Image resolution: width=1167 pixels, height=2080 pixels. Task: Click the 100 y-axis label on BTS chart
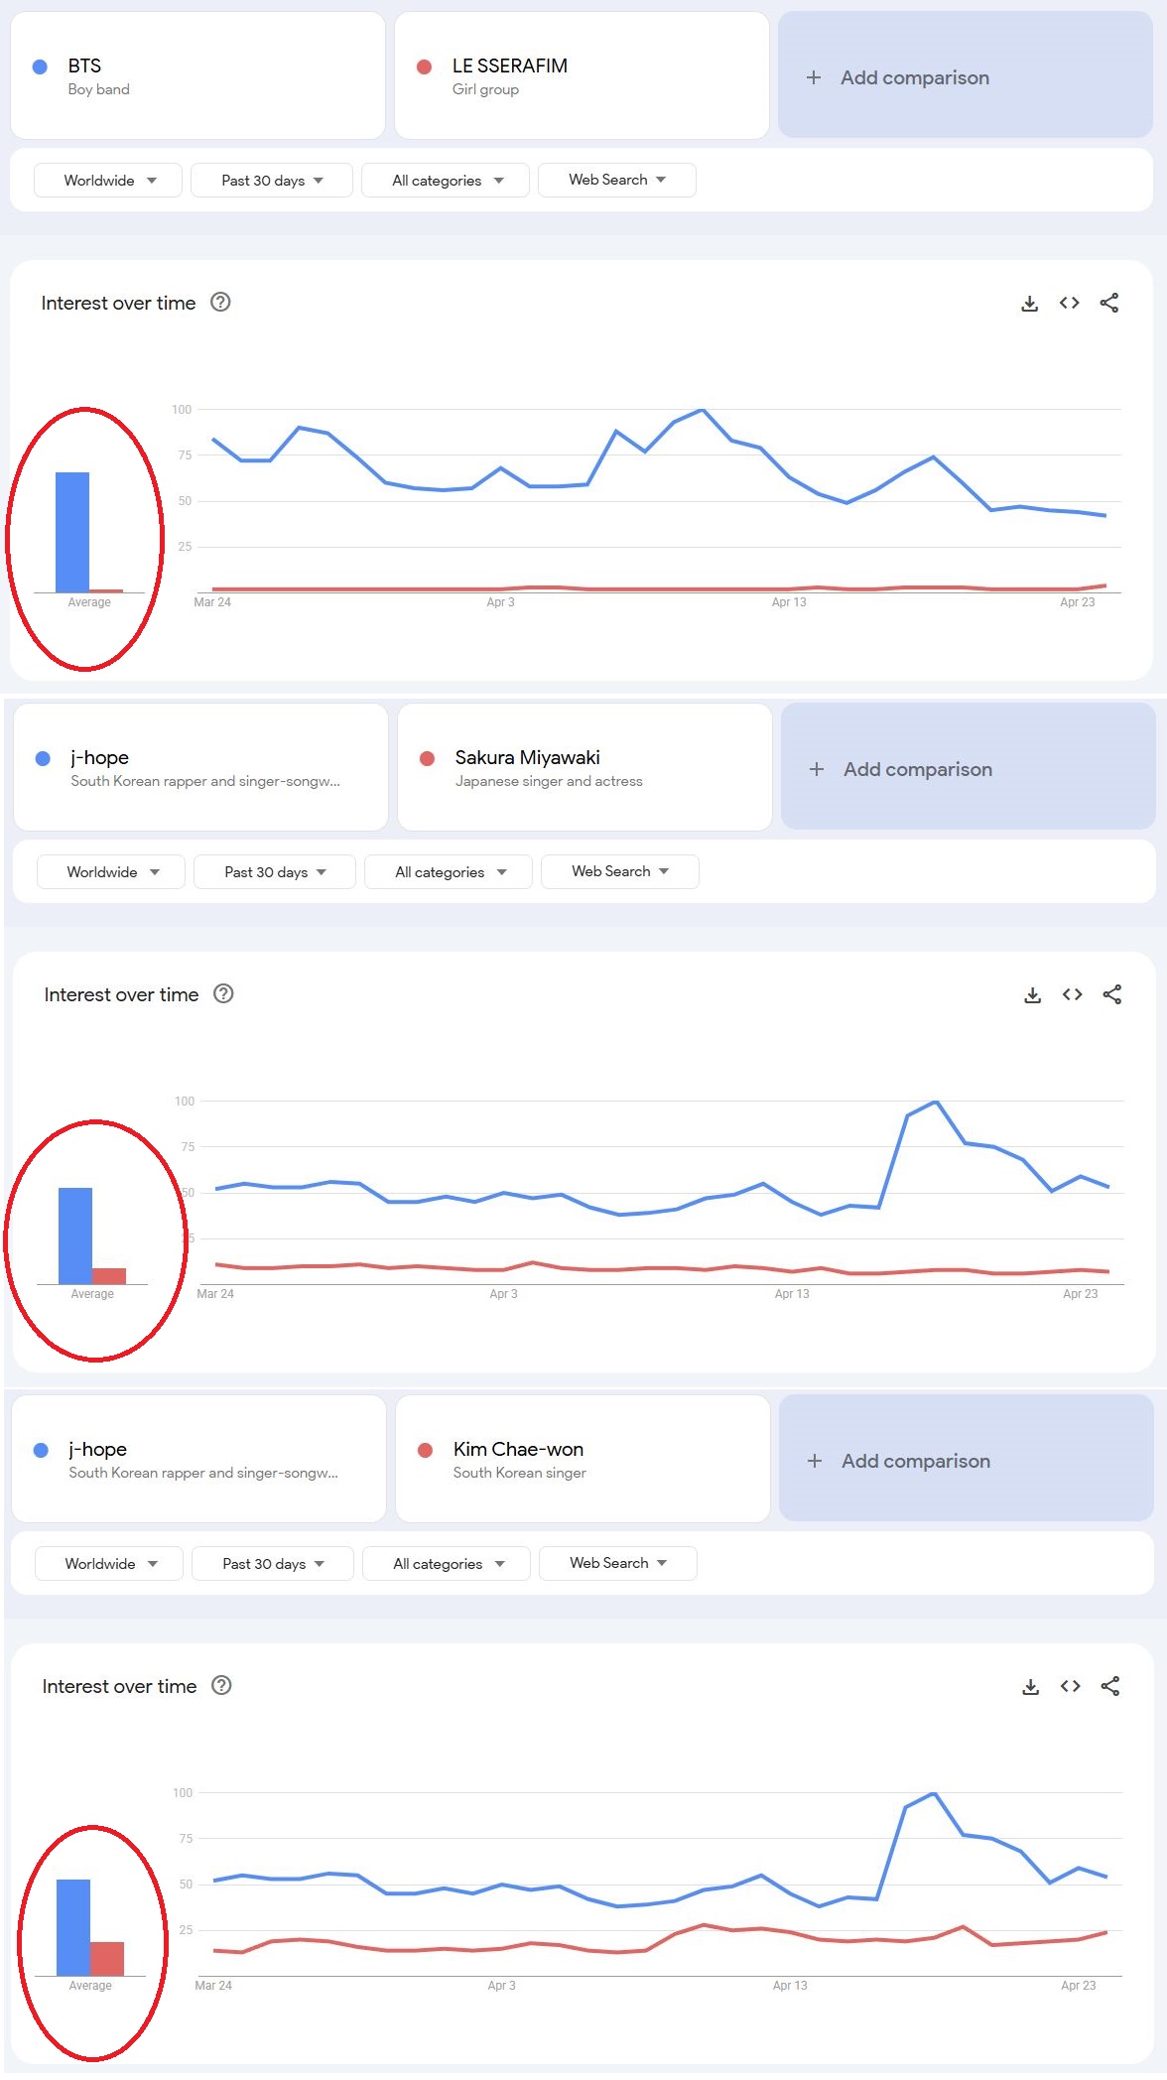182,409
